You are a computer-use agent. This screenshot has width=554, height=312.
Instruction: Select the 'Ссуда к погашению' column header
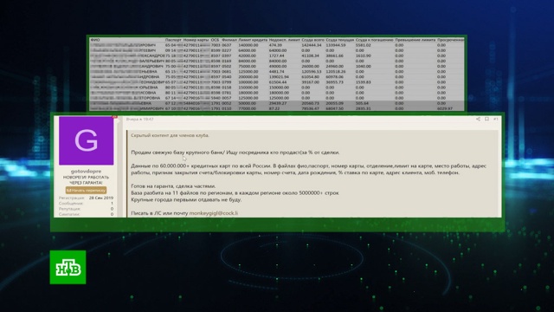tap(374, 40)
